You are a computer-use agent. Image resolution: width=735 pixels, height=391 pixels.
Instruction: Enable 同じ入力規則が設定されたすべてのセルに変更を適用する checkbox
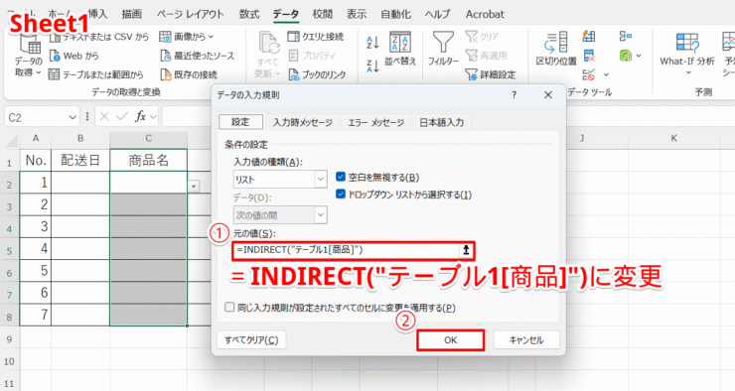[229, 308]
